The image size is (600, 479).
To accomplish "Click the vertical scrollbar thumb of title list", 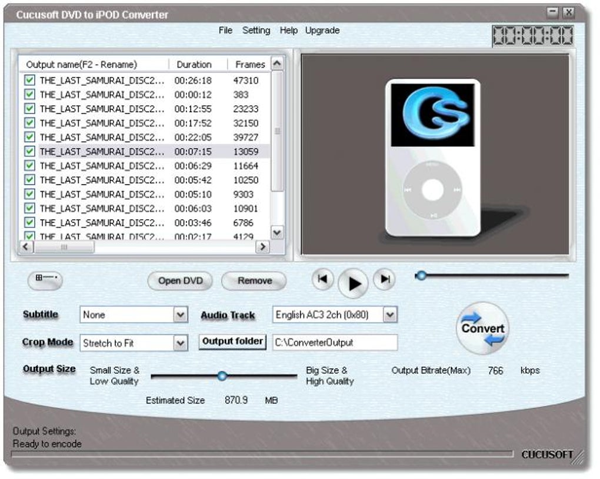I will pos(278,130).
